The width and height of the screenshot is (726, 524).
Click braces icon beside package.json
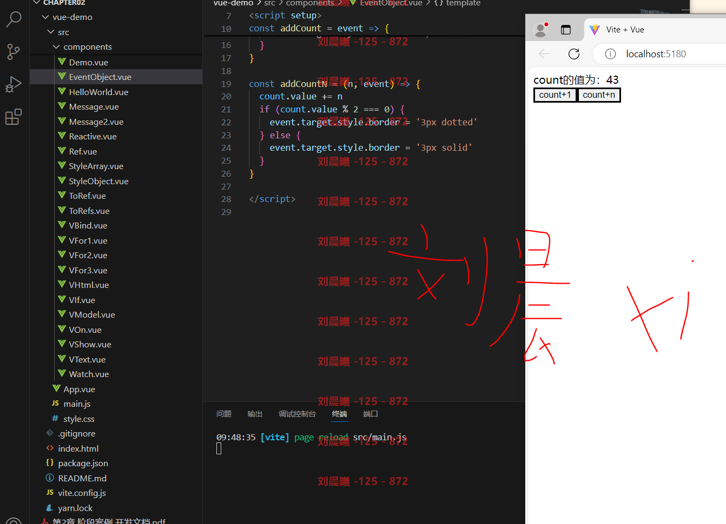[x=50, y=463]
